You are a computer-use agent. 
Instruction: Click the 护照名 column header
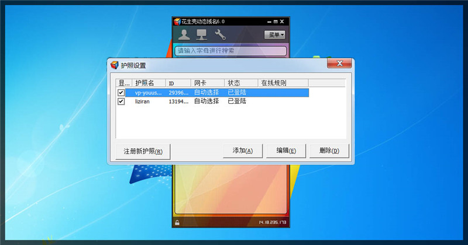(x=149, y=83)
